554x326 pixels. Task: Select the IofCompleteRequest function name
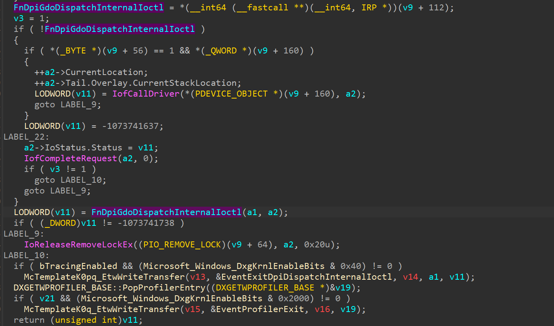pyautogui.click(x=70, y=158)
